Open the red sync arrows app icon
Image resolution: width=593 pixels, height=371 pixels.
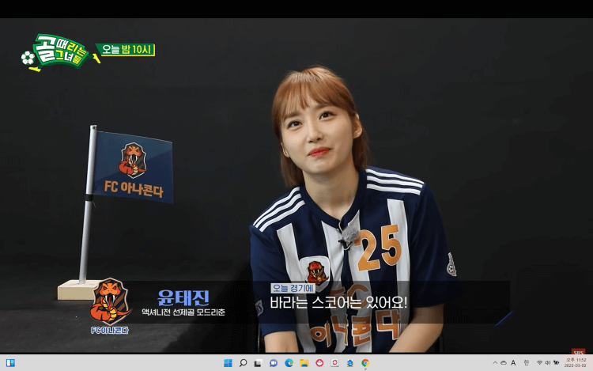coord(334,363)
